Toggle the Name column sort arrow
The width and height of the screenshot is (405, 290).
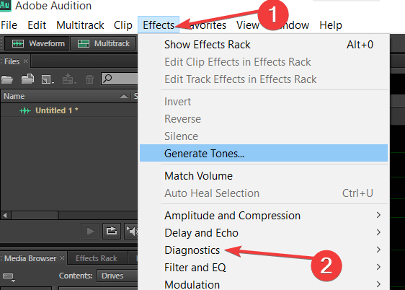point(124,97)
